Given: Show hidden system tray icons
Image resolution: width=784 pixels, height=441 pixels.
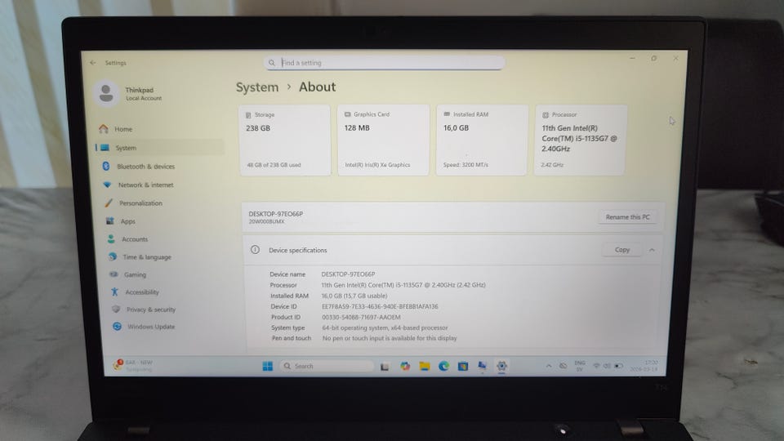Looking at the screenshot, I should 549,366.
